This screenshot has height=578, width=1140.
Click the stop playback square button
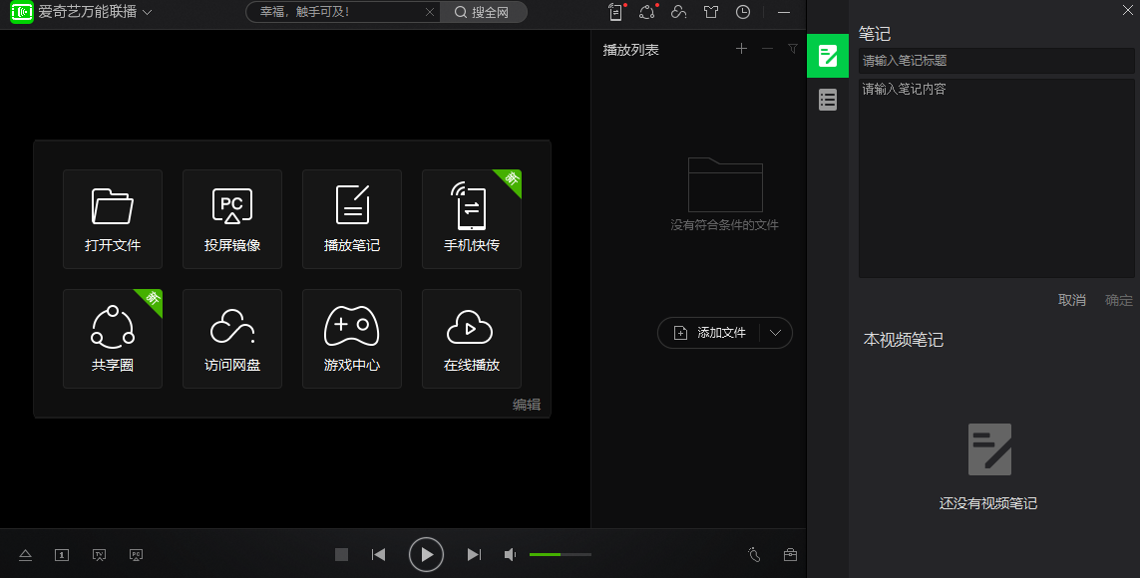point(342,555)
